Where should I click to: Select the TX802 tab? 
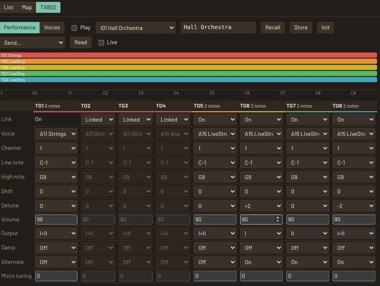[48, 7]
